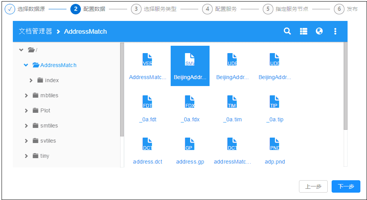This screenshot has height=200, width=367.
Task: Select the adp.pnd file icon
Action: [274, 144]
